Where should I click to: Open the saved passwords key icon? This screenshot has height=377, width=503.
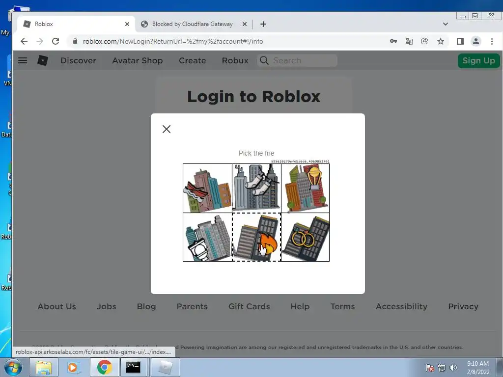click(393, 41)
